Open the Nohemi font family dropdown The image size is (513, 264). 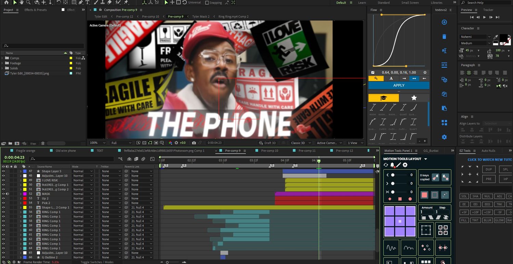click(x=476, y=37)
